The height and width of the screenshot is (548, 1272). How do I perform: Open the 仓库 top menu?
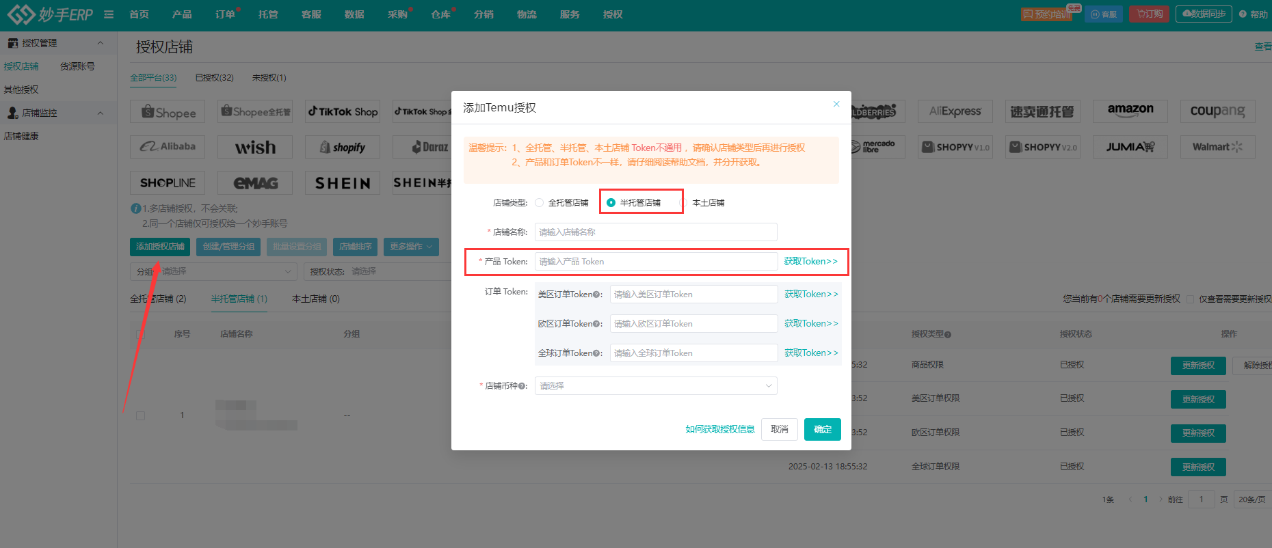click(441, 14)
